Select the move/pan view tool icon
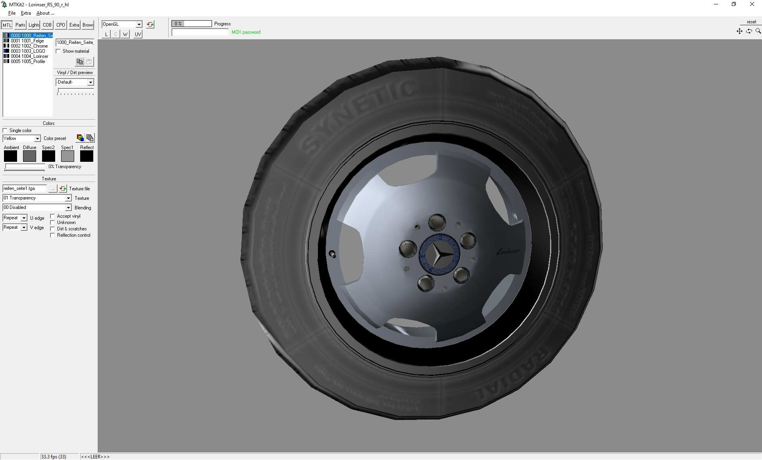Viewport: 762px width, 460px height. click(739, 31)
